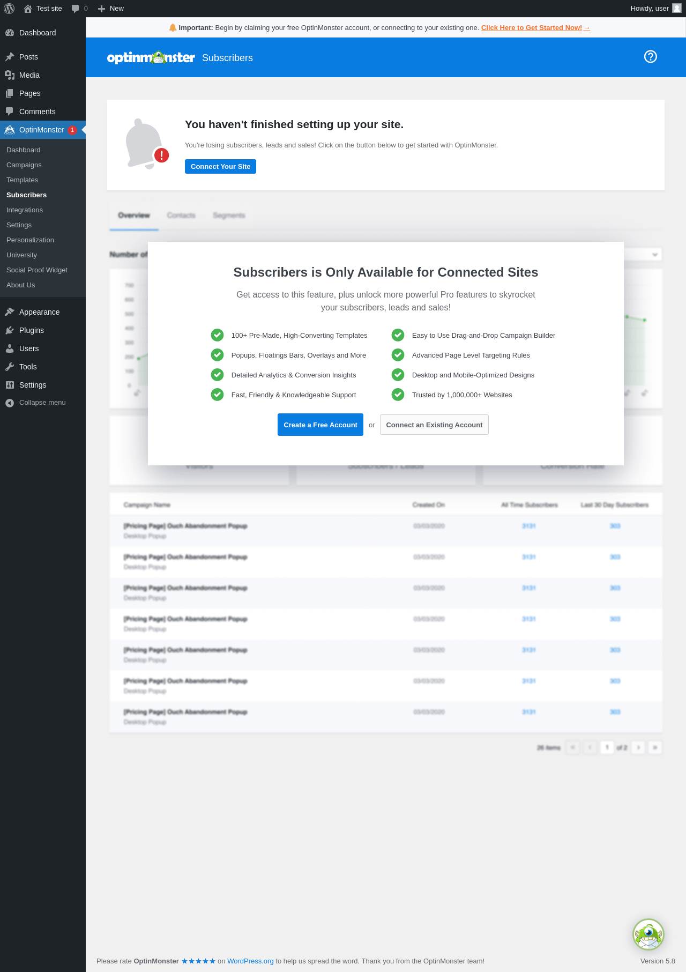Viewport: 686px width, 972px height.
Task: Click the notification bell with alert badge
Action: (x=147, y=144)
